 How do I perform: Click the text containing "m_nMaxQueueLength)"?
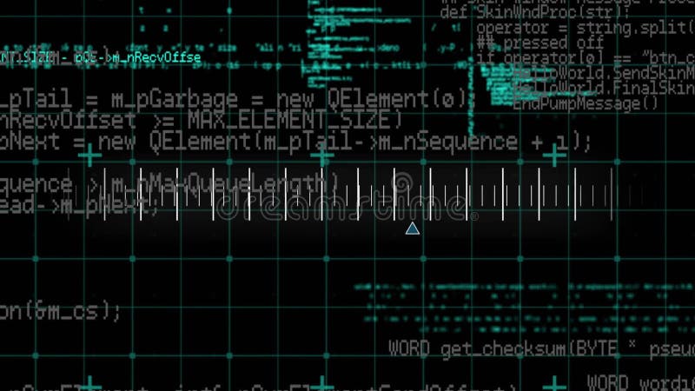169,183
